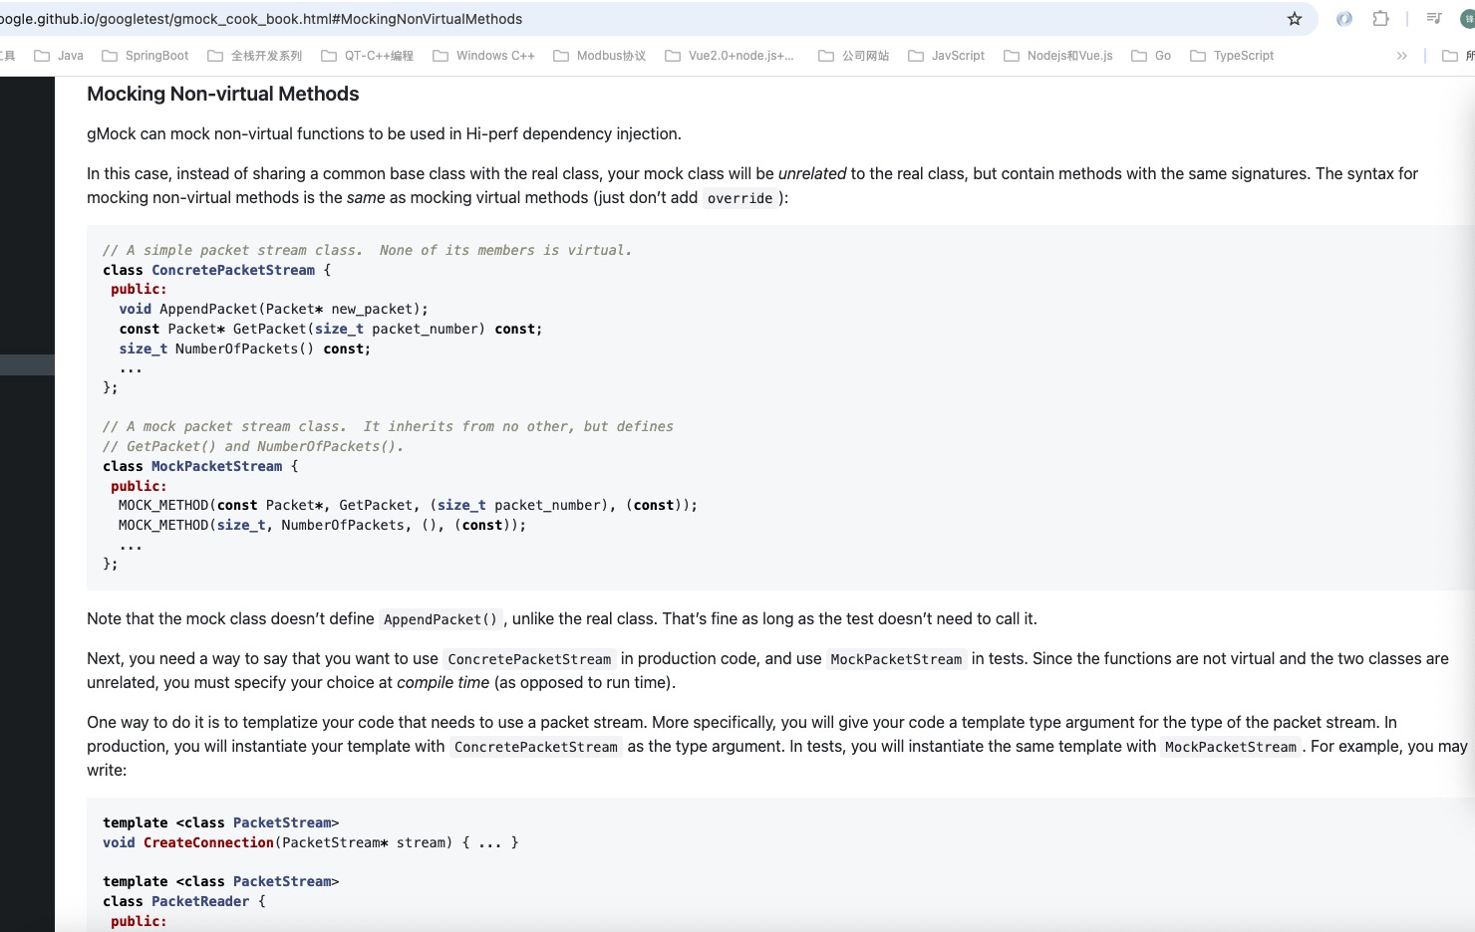Focus the address bar showing gmock_cook_book.html
1475x932 pixels.
(x=638, y=19)
